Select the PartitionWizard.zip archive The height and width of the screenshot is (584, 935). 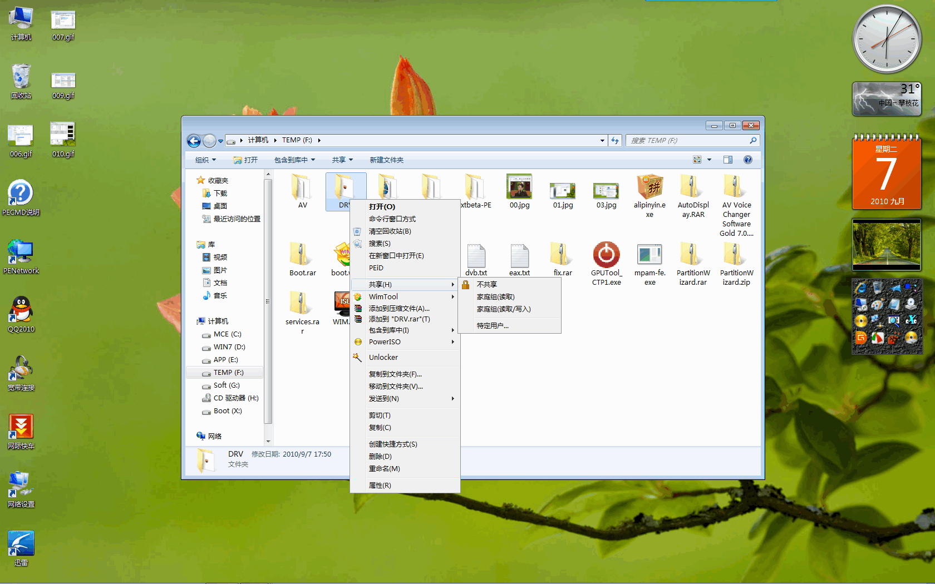pyautogui.click(x=736, y=264)
